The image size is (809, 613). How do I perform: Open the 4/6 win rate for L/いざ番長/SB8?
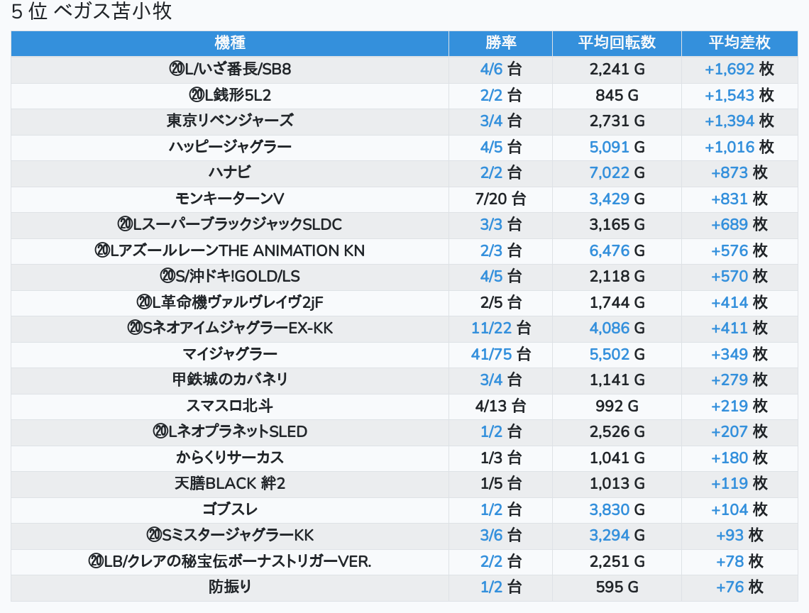(x=491, y=69)
